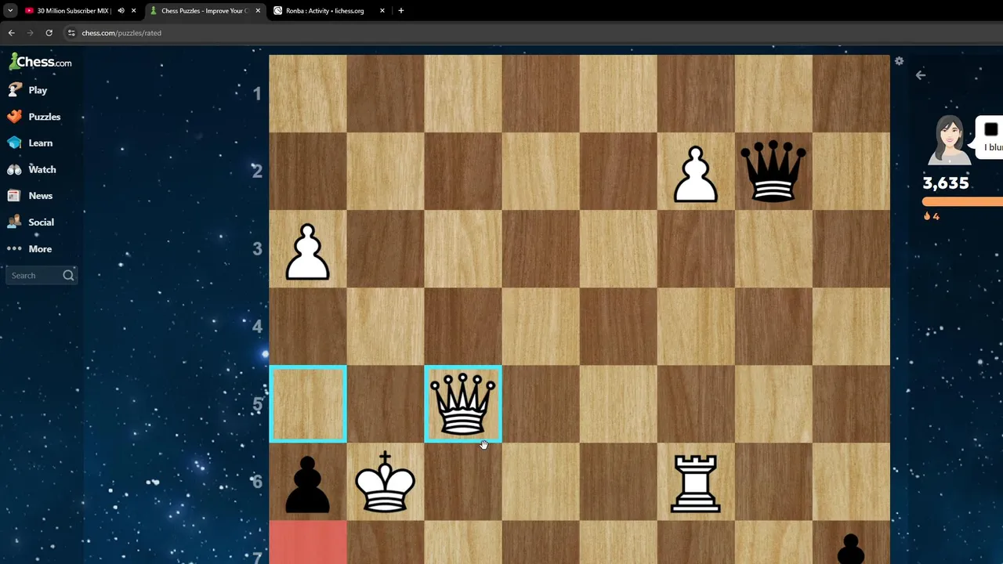The width and height of the screenshot is (1003, 564).
Task: Select the black queen on g2
Action: pos(773,171)
